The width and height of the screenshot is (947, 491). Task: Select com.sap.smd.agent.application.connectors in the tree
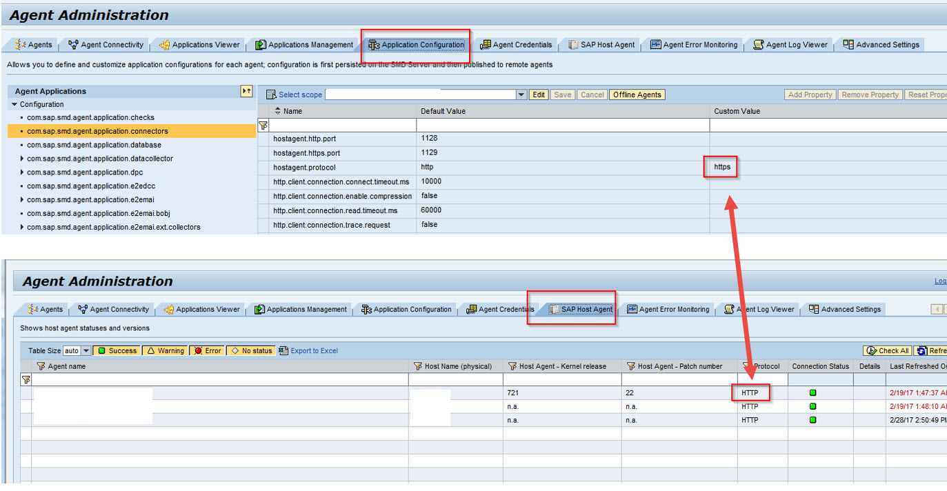pyautogui.click(x=97, y=131)
